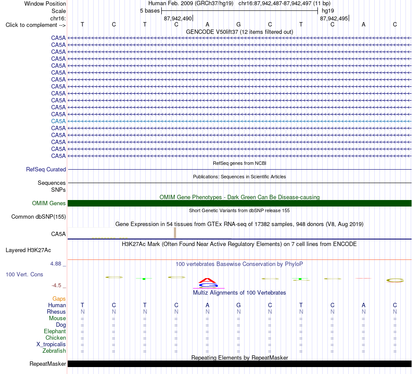Select the 'Elephant' species row label
The image size is (412, 374).
55,331
